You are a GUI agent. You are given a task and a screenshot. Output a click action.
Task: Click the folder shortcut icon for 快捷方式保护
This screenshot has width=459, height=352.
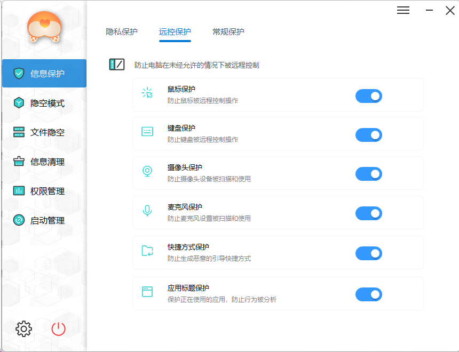(x=147, y=251)
